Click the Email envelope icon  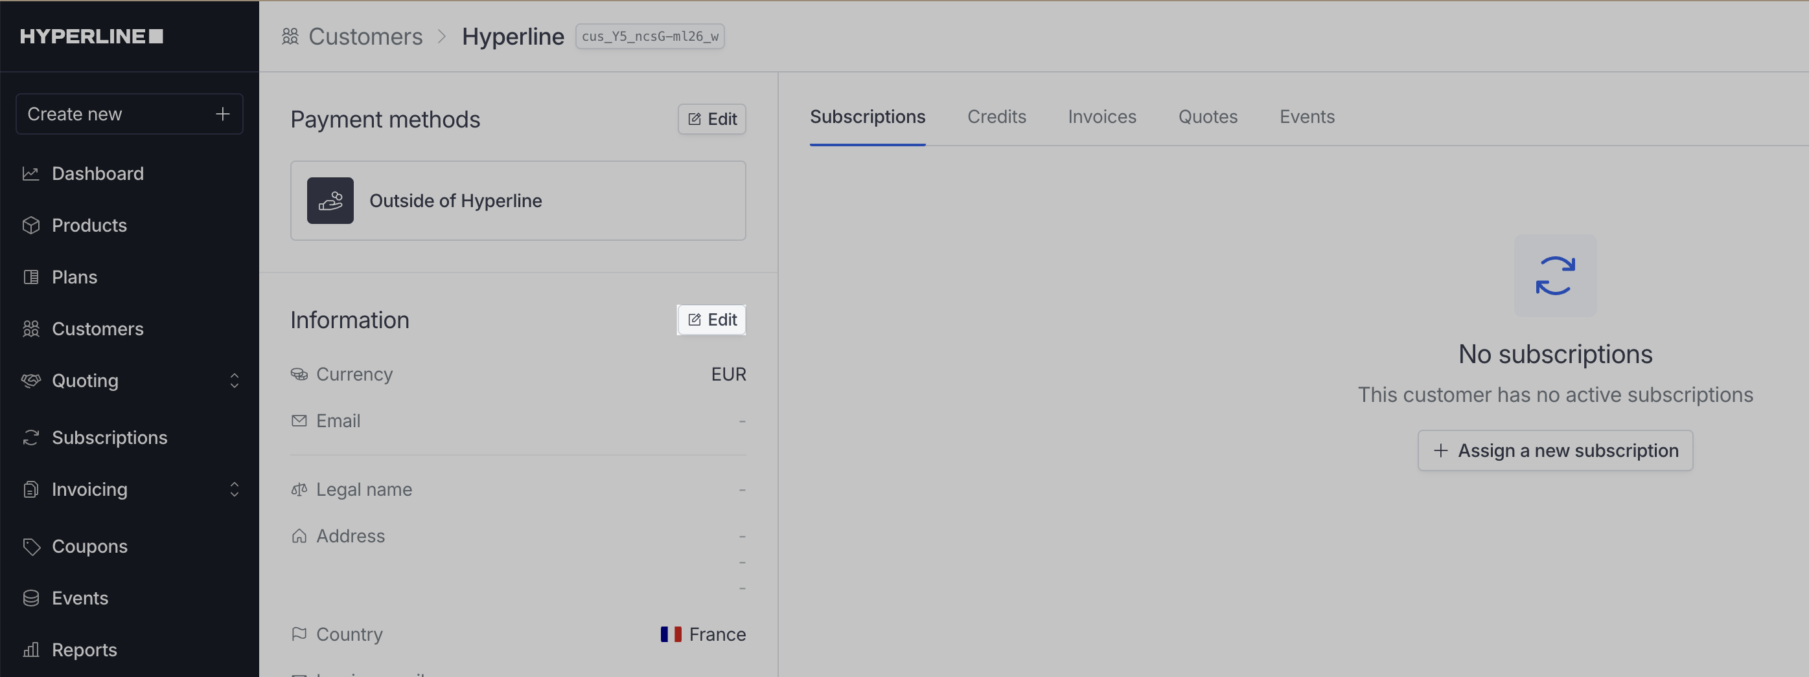(299, 421)
